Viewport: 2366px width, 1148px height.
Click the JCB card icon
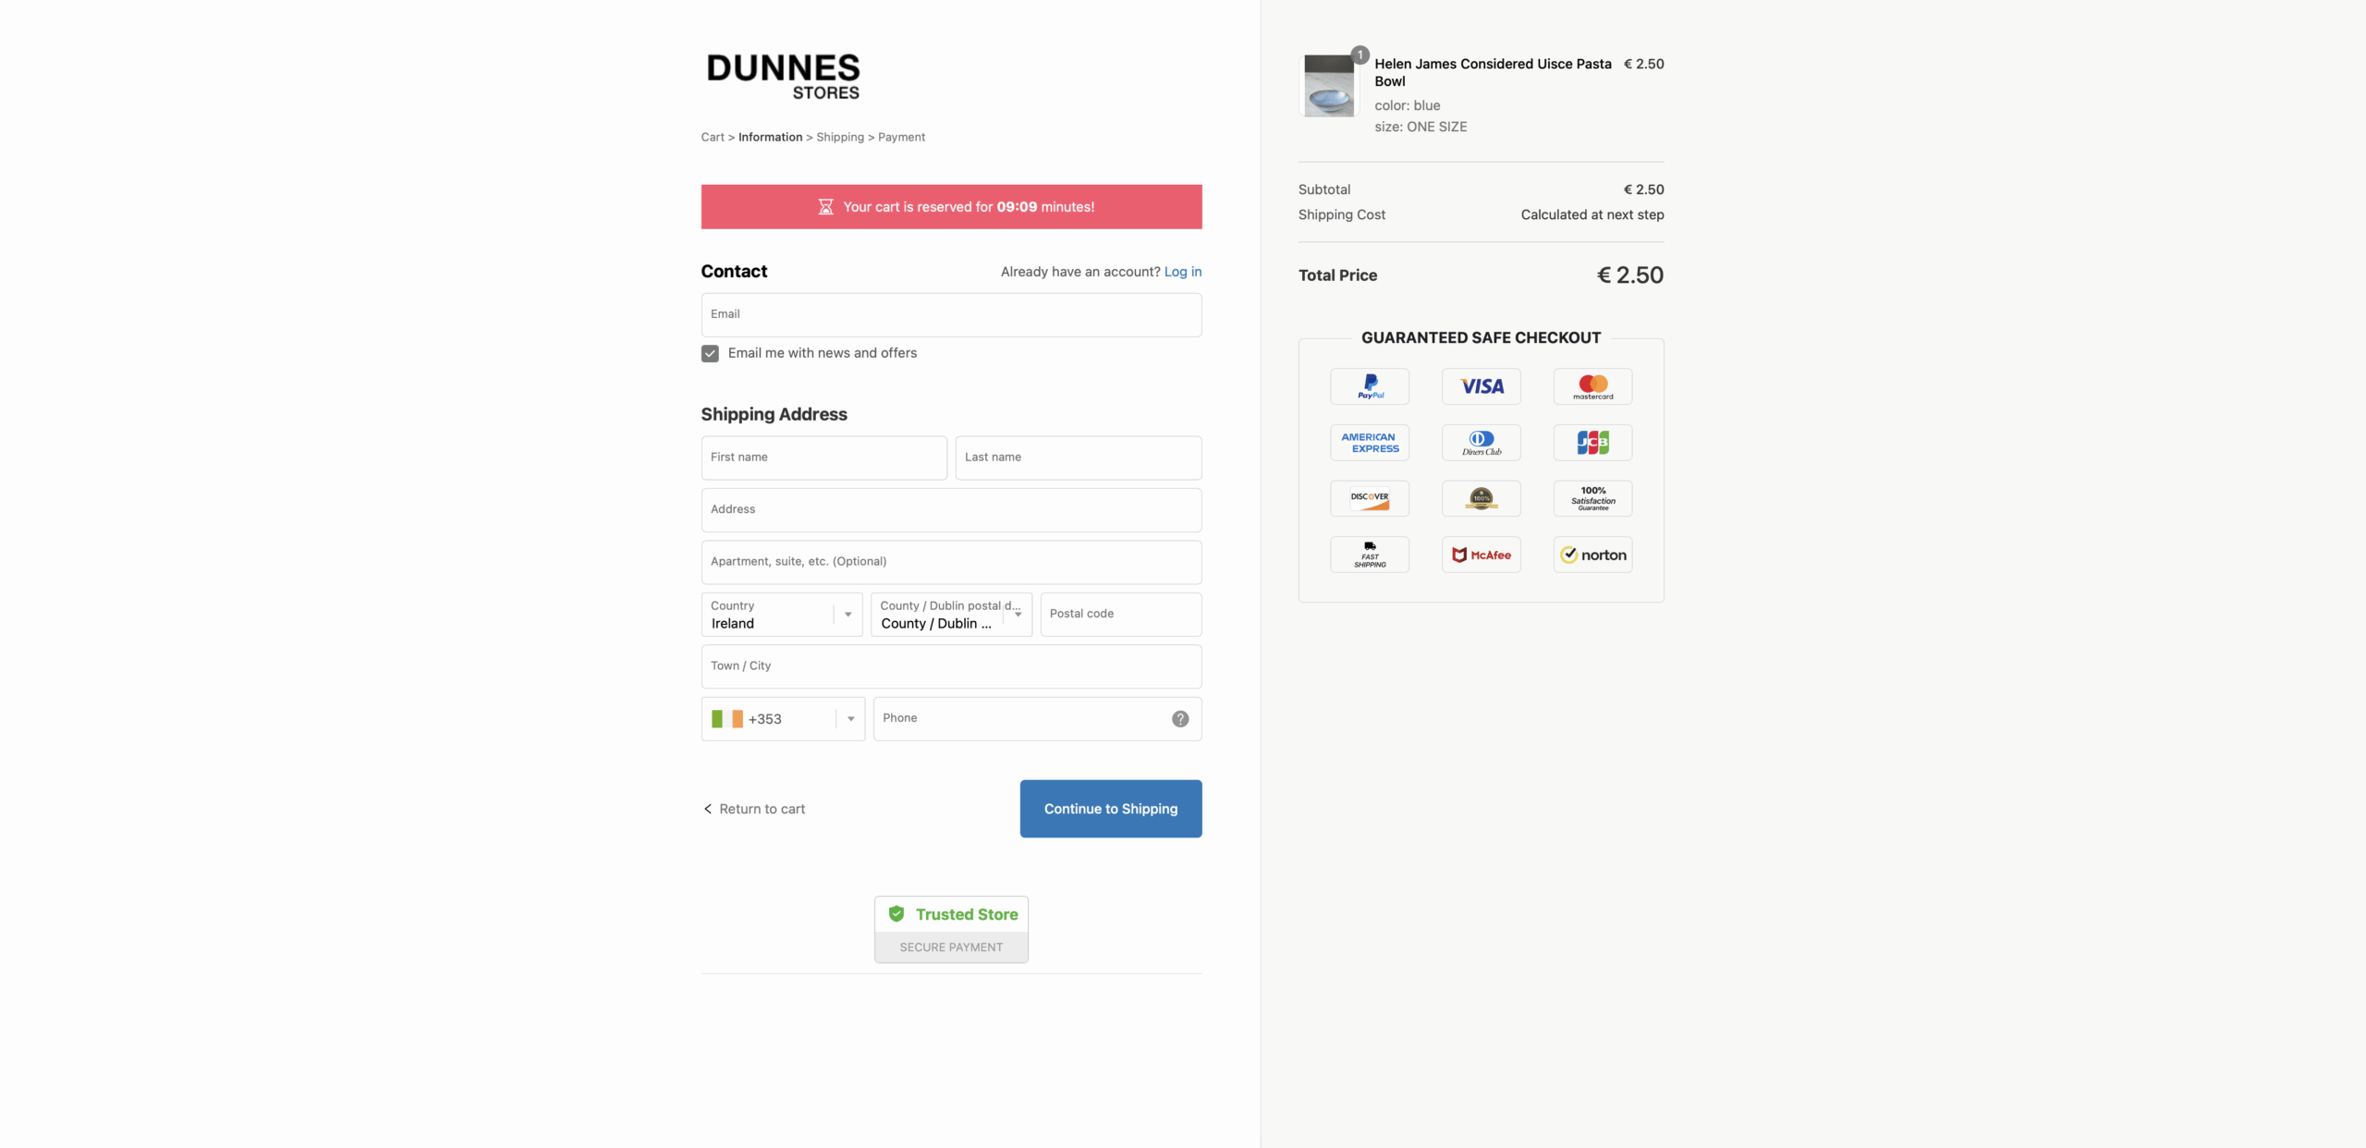(1593, 443)
